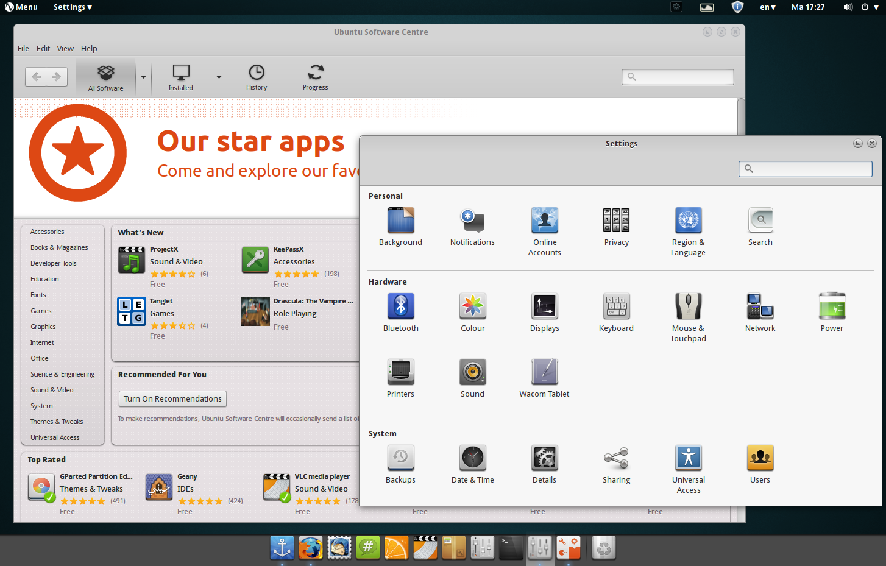Open the main Menu in top panel
Screen dimensions: 886x566
[21, 7]
